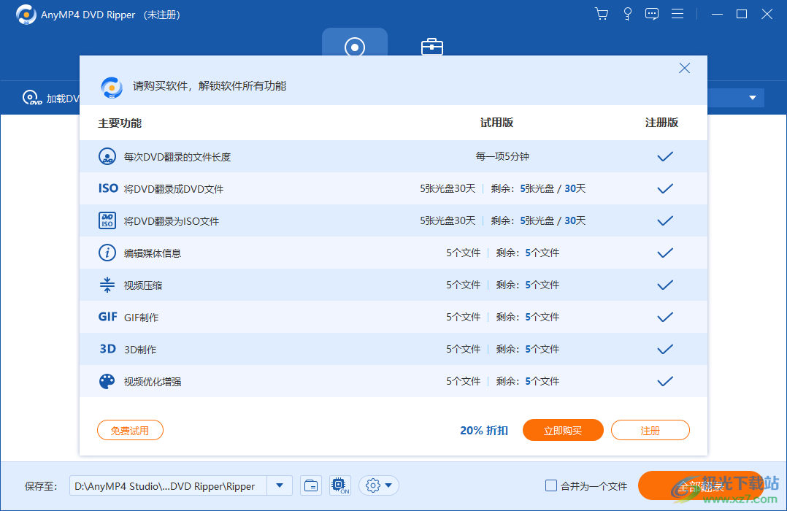This screenshot has height=511, width=787.
Task: Click the GIF制作 feature label
Action: click(x=141, y=318)
